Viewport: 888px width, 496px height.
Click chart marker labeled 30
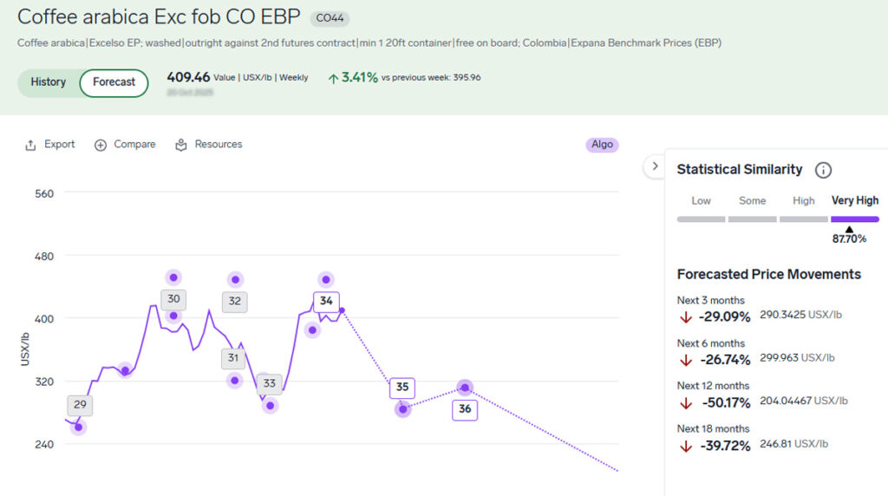173,299
